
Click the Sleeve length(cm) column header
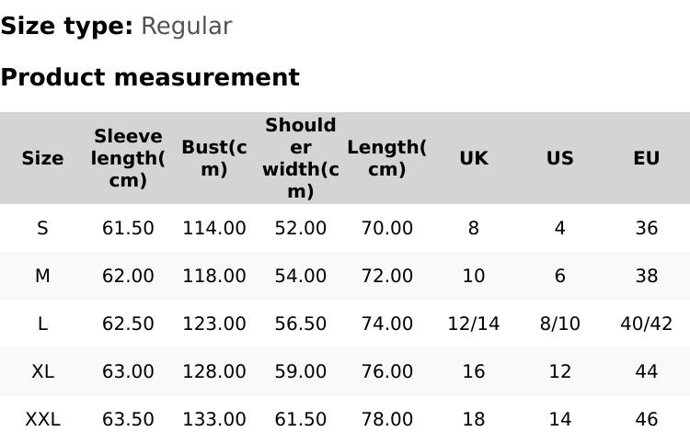click(128, 158)
